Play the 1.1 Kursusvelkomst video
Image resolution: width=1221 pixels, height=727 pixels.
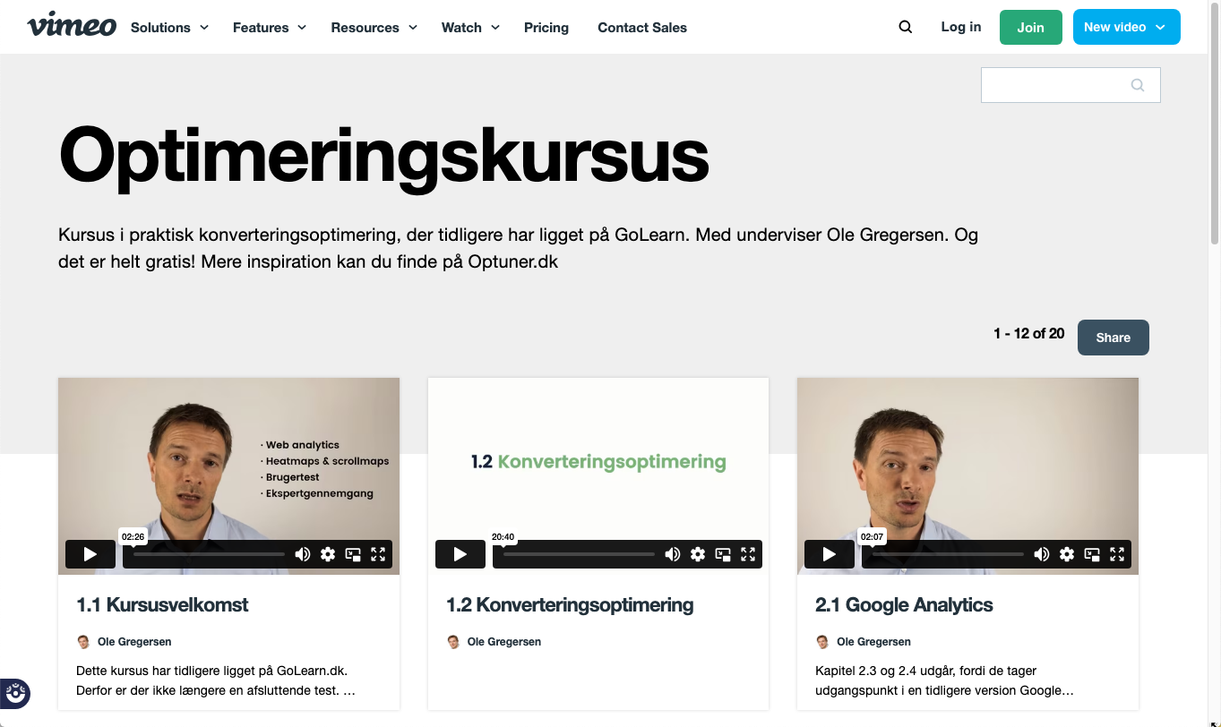click(x=90, y=554)
